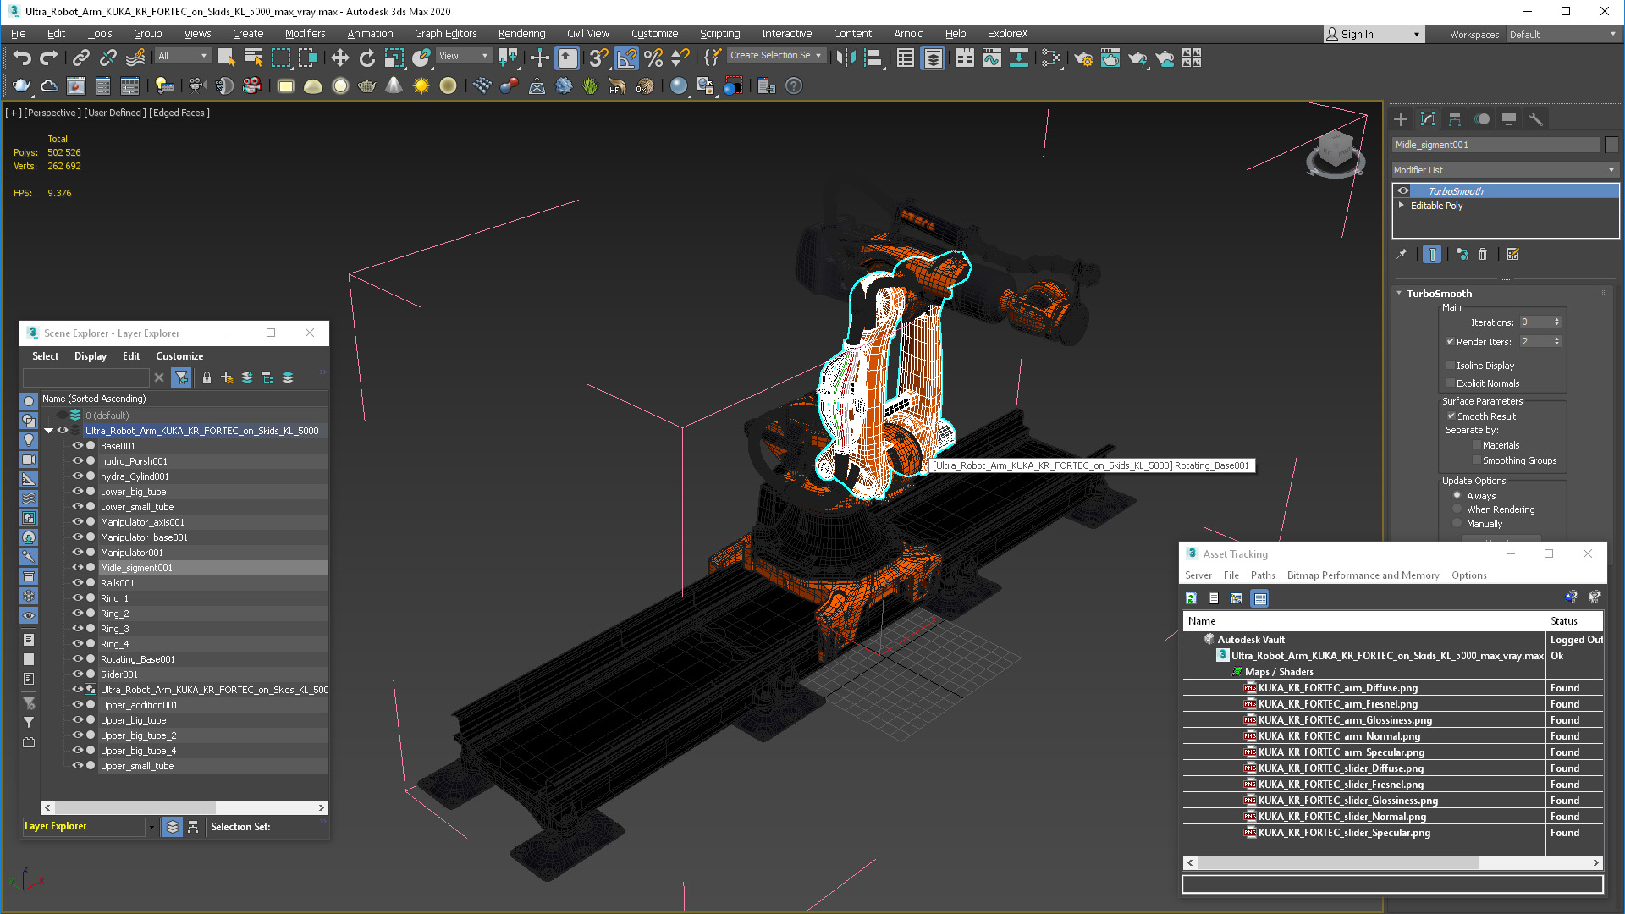1625x914 pixels.
Task: Open the Display panel icon
Action: 1509,119
